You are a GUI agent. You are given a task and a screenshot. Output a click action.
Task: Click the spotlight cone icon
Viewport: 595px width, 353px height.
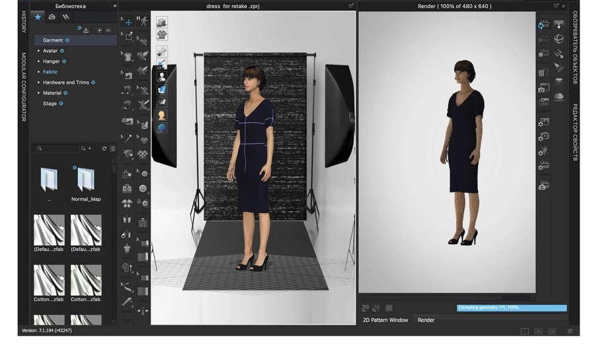click(559, 67)
